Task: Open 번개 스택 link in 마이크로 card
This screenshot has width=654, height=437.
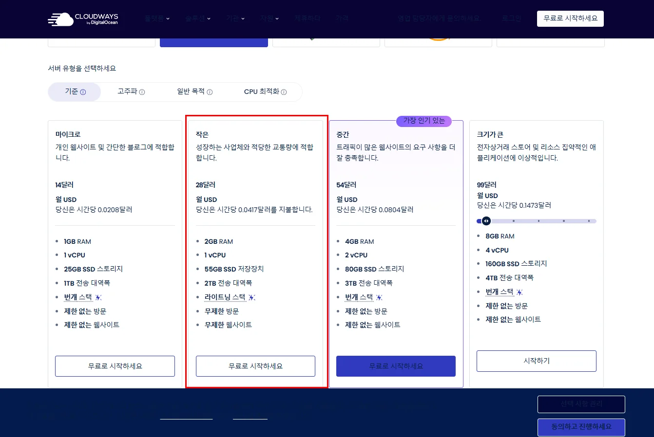Action: 78,297
